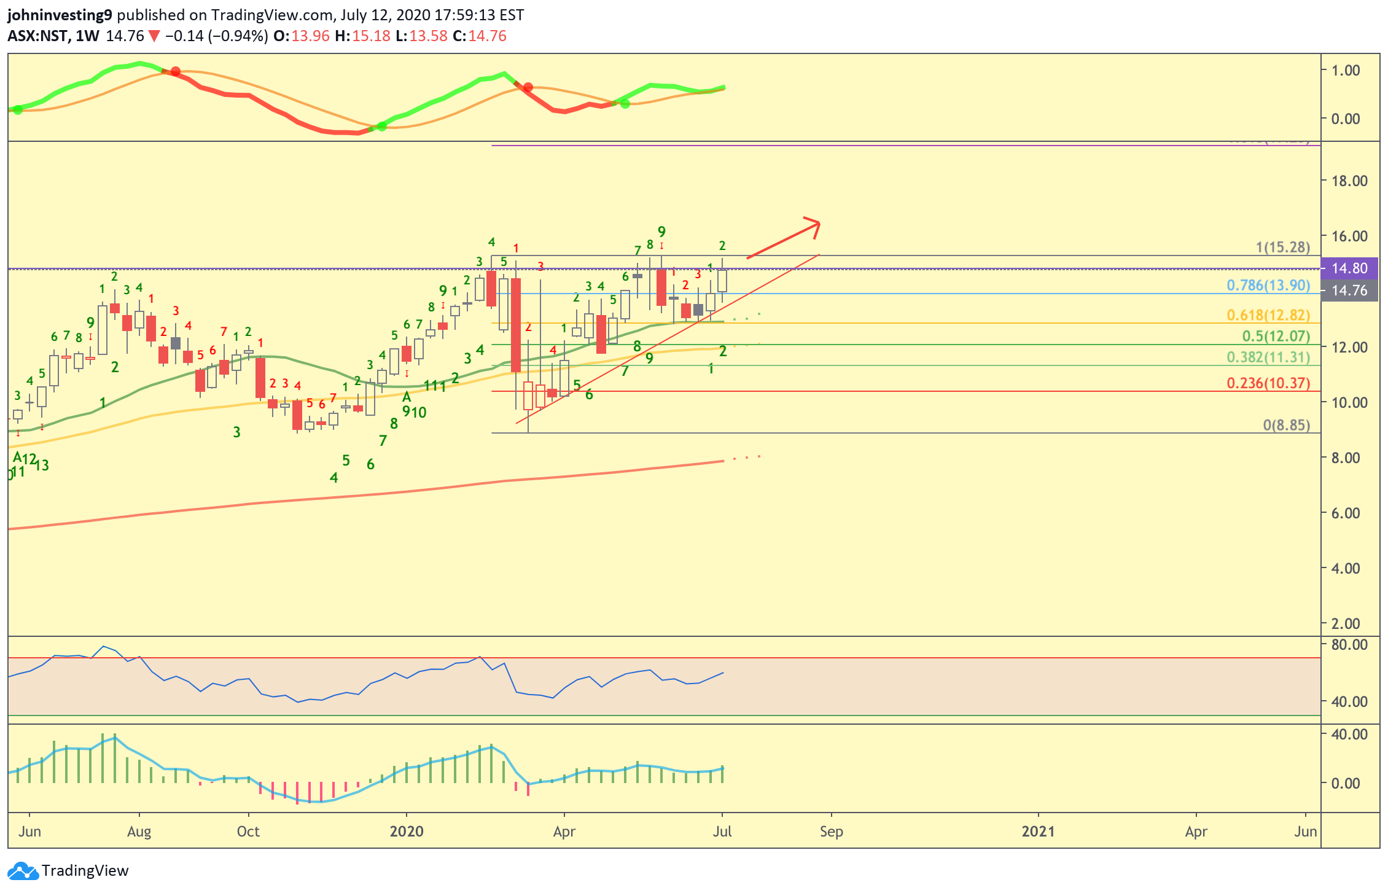This screenshot has width=1388, height=893.
Task: Click the ASX:NST, 1W symbol title
Action: coord(53,36)
